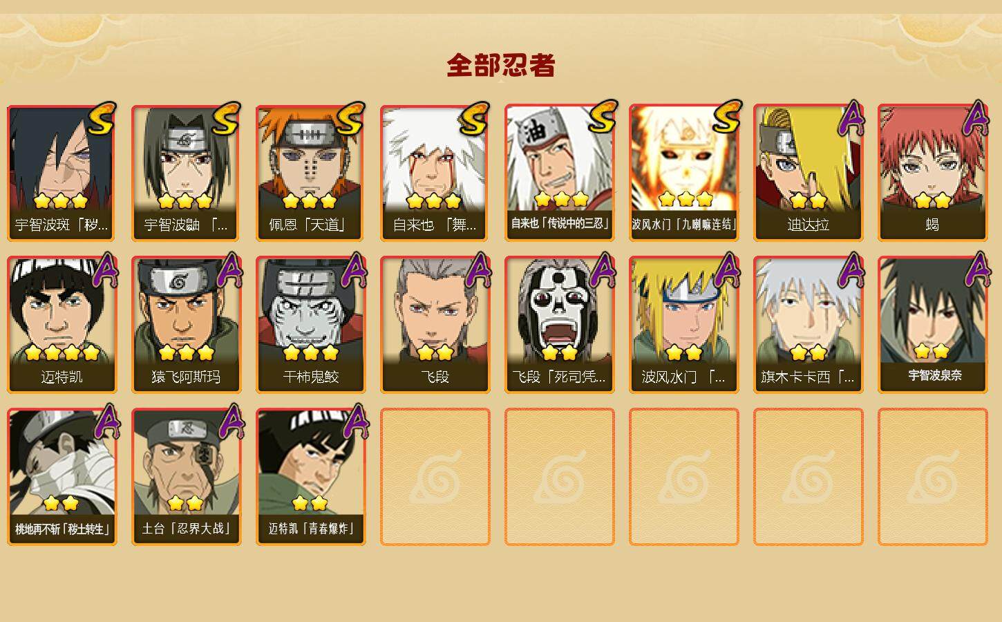Screen dimensions: 1002x622
Task: Select the 宇智波斑 ninja card
Action: click(x=62, y=173)
